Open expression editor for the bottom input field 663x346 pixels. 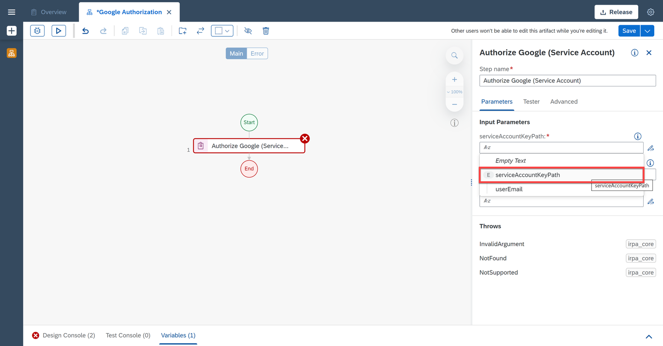click(651, 202)
